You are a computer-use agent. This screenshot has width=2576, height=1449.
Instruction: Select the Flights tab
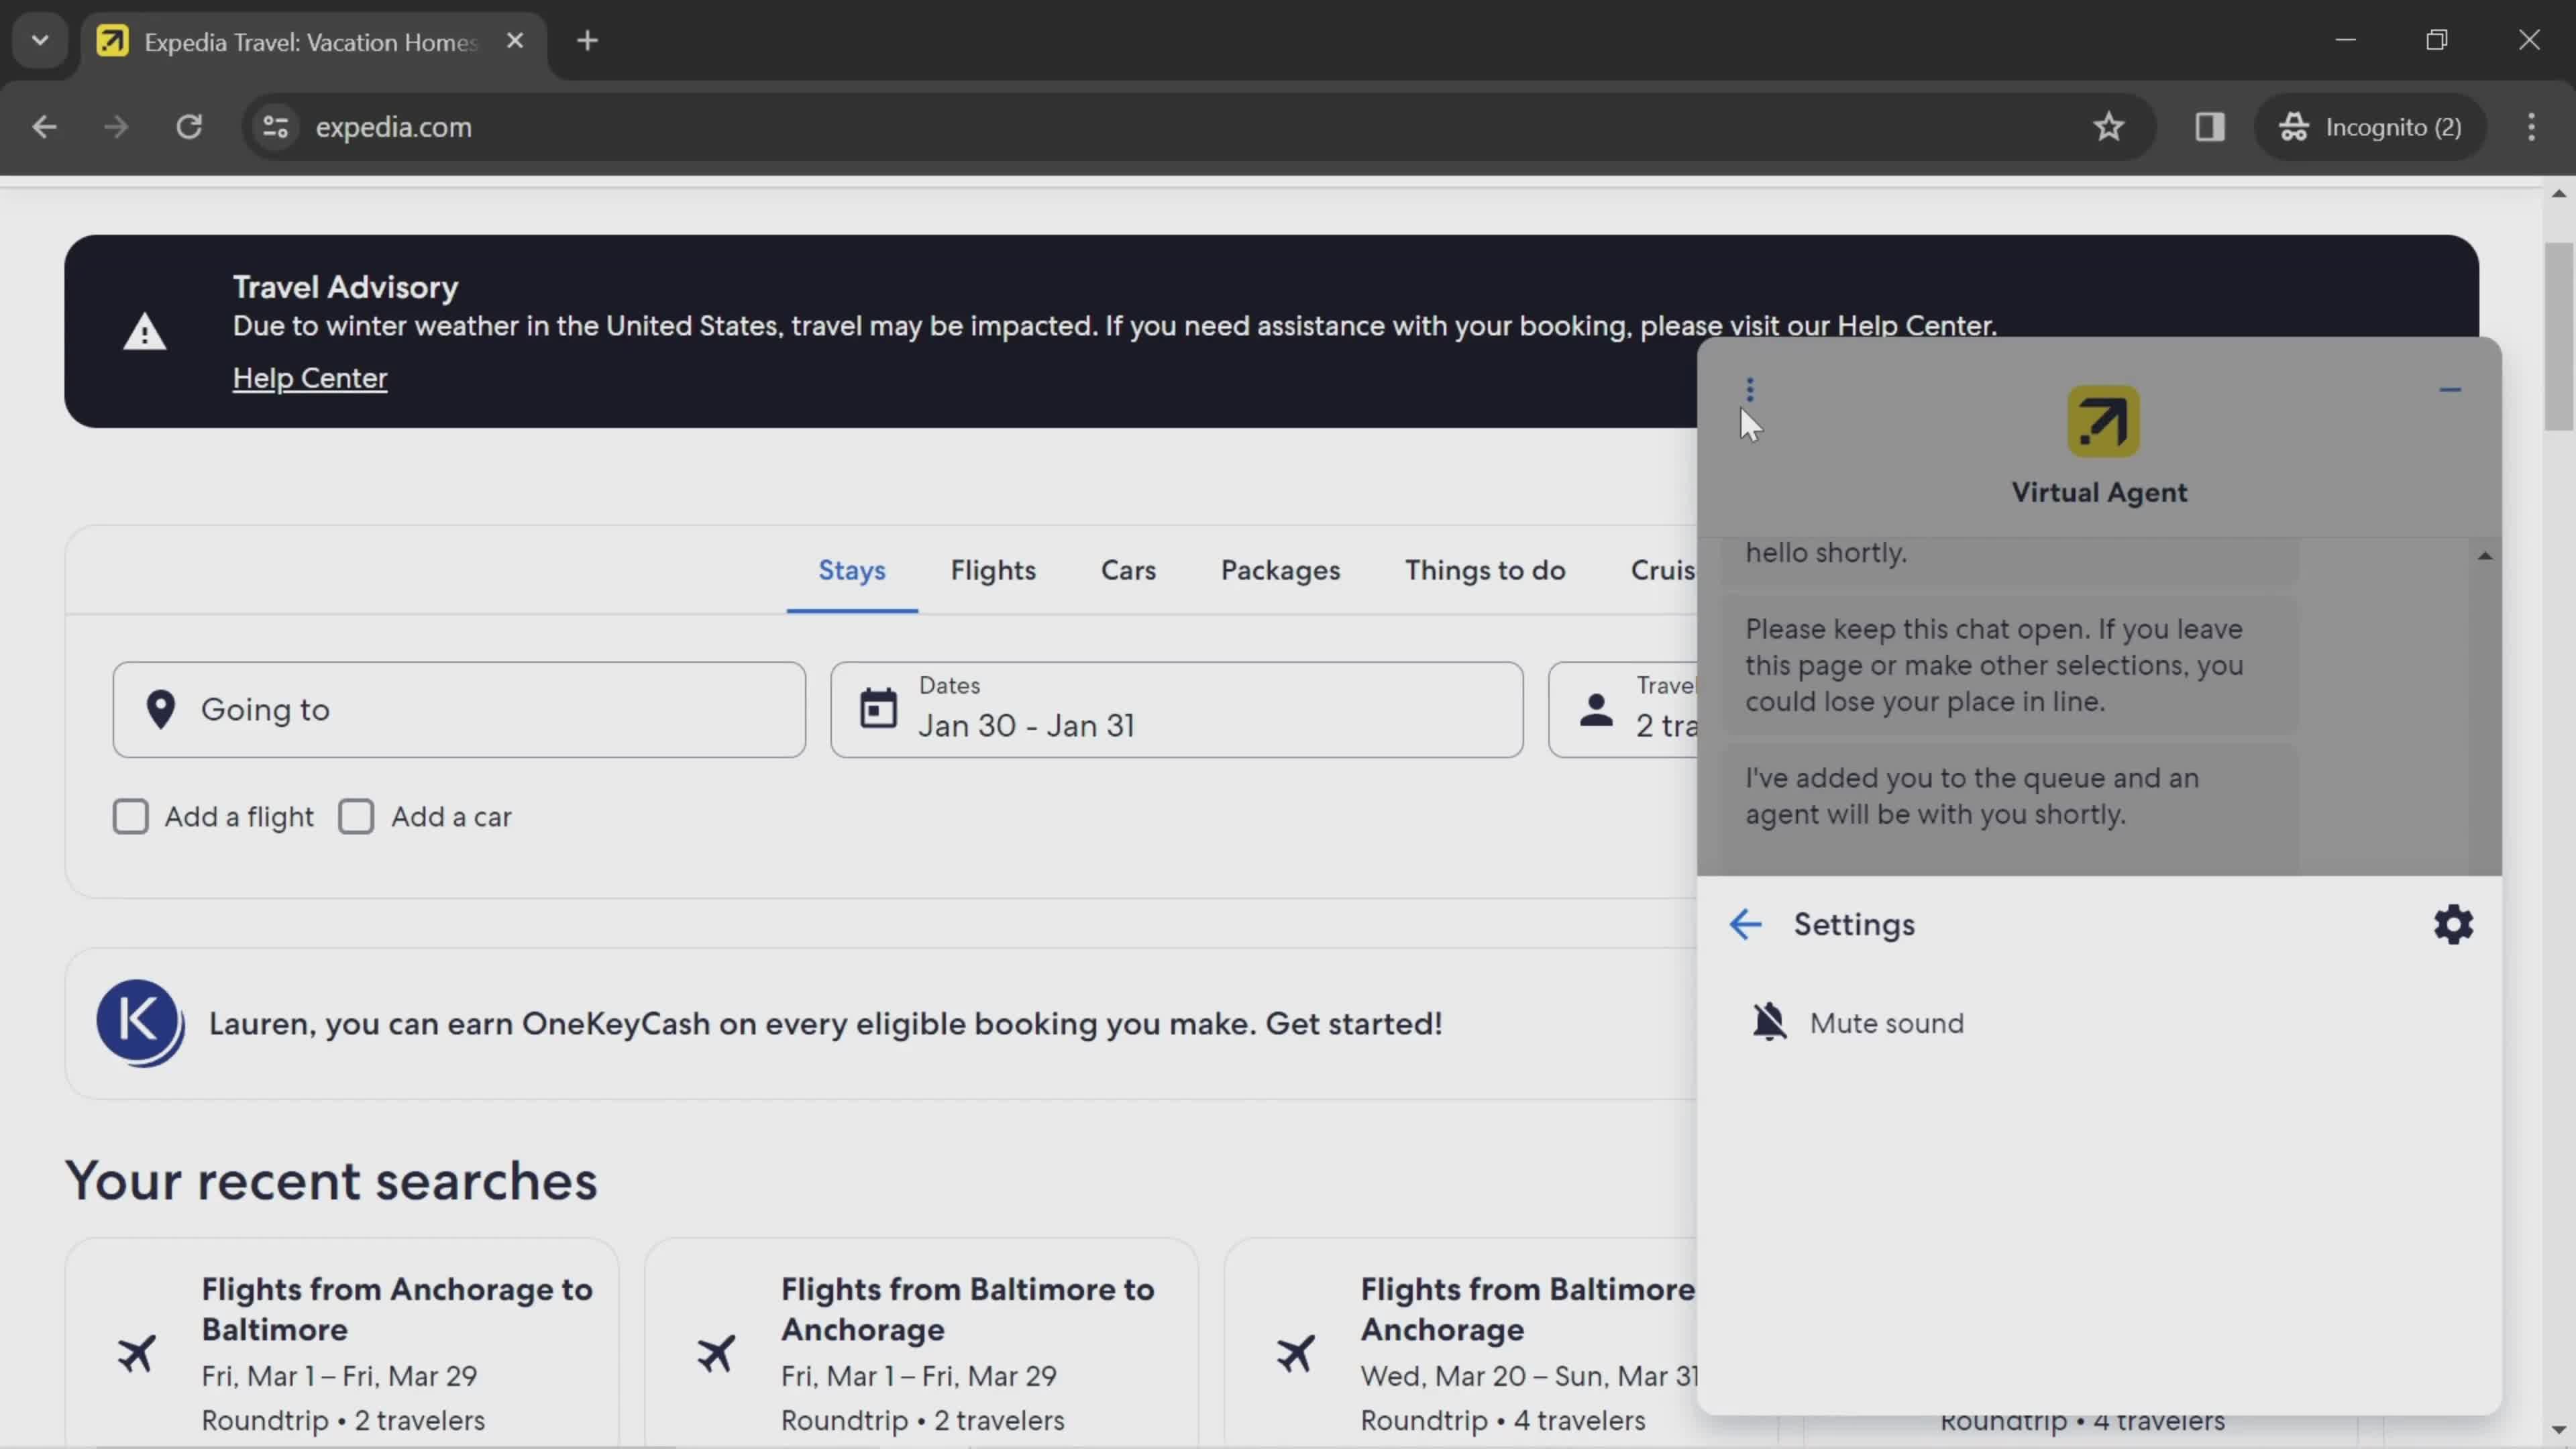993,568
